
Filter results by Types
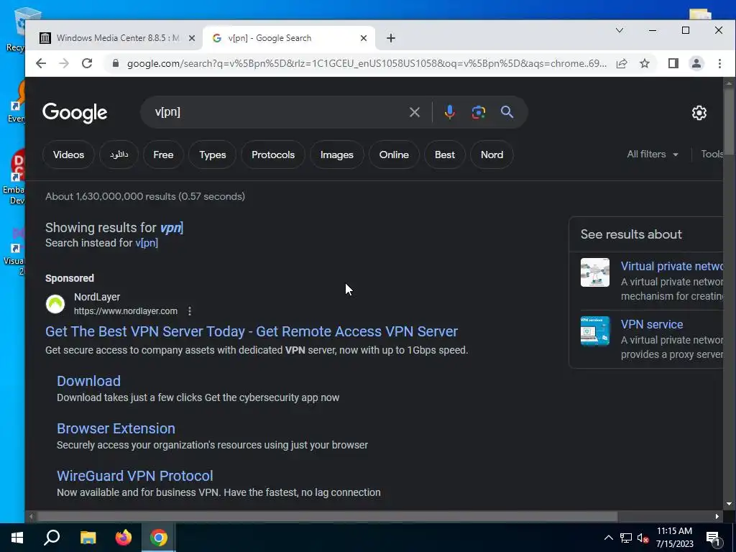[212, 155]
